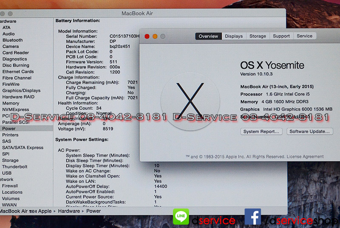Viewport: 340px width, 228px height.
Task: Select the Overview tab
Action: click(208, 36)
